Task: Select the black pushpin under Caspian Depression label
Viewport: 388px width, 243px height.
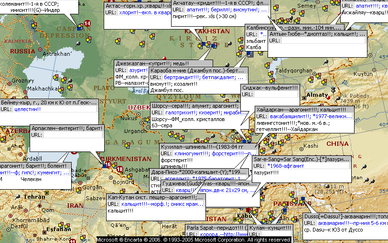Action: 78,44
